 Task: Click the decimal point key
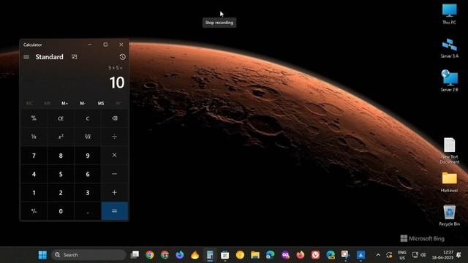click(x=88, y=211)
